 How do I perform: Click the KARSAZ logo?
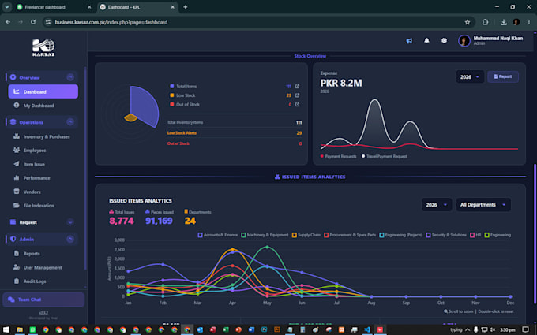coord(43,47)
